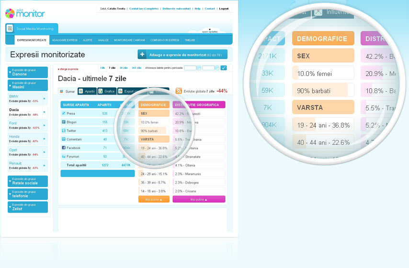Click the Presa aparitii count 535

click(105, 113)
